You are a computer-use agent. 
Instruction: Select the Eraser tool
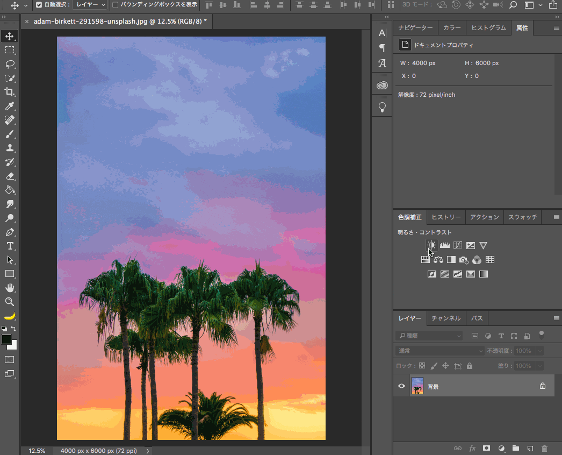pyautogui.click(x=10, y=176)
